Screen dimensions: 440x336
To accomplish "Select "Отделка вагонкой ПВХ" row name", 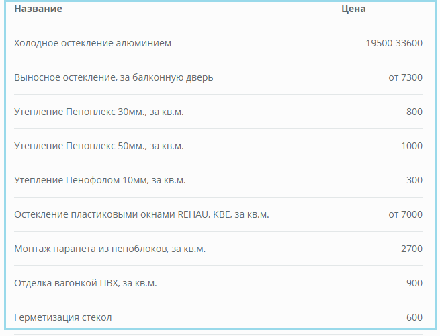I will pyautogui.click(x=85, y=284).
